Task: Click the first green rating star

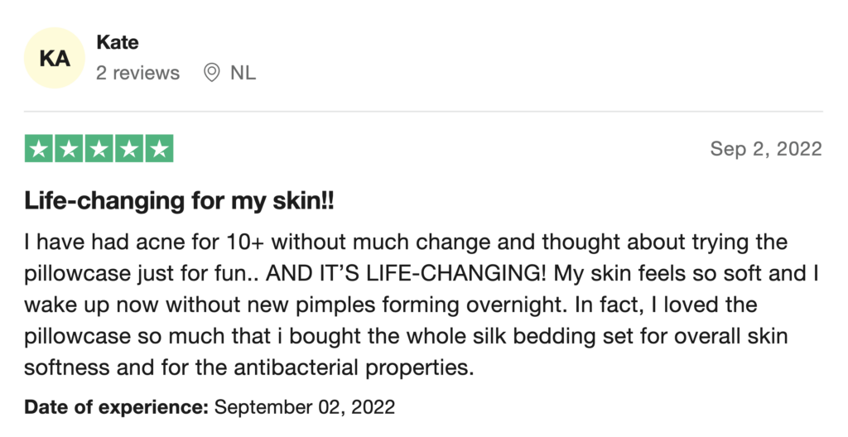Action: click(39, 149)
